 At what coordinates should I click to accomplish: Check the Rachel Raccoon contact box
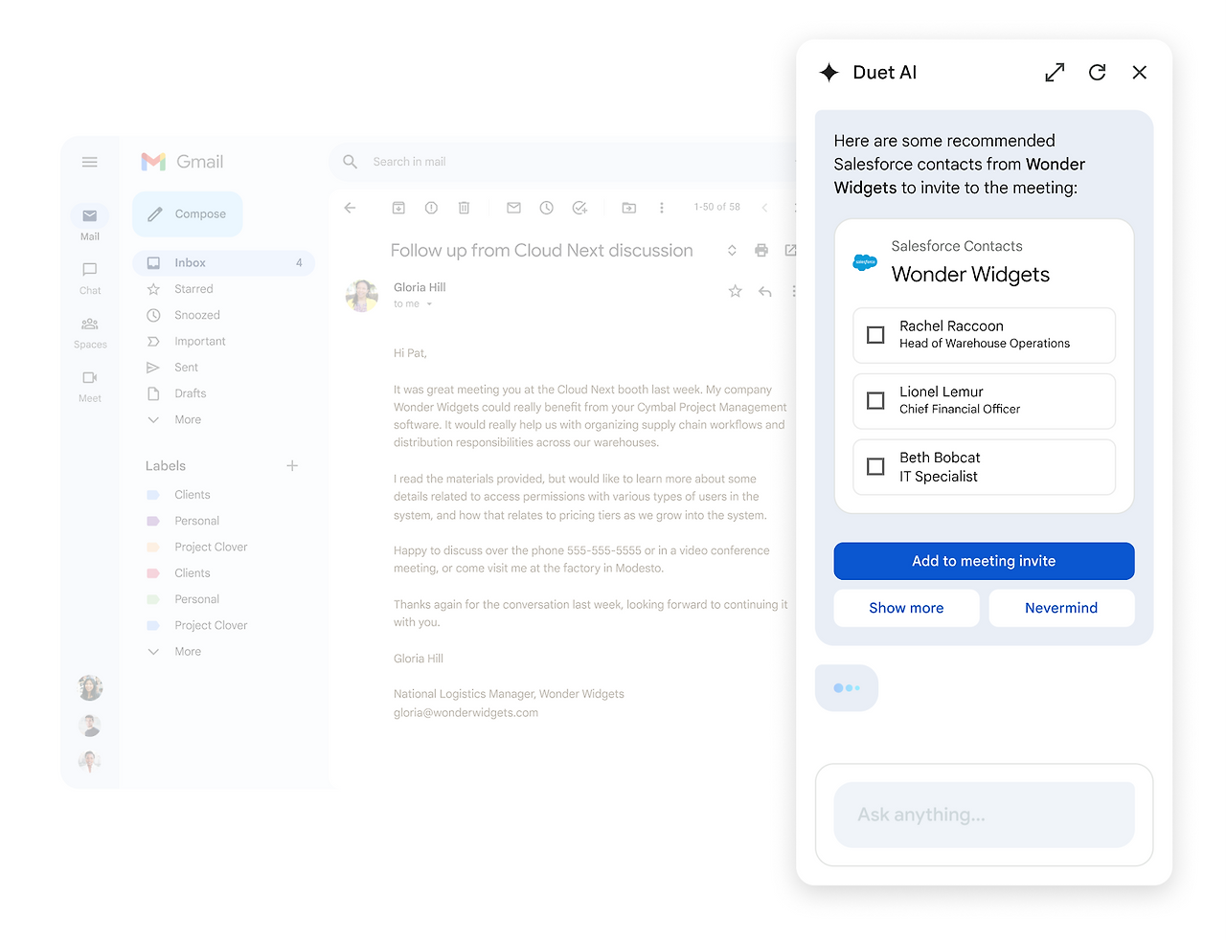click(x=875, y=335)
